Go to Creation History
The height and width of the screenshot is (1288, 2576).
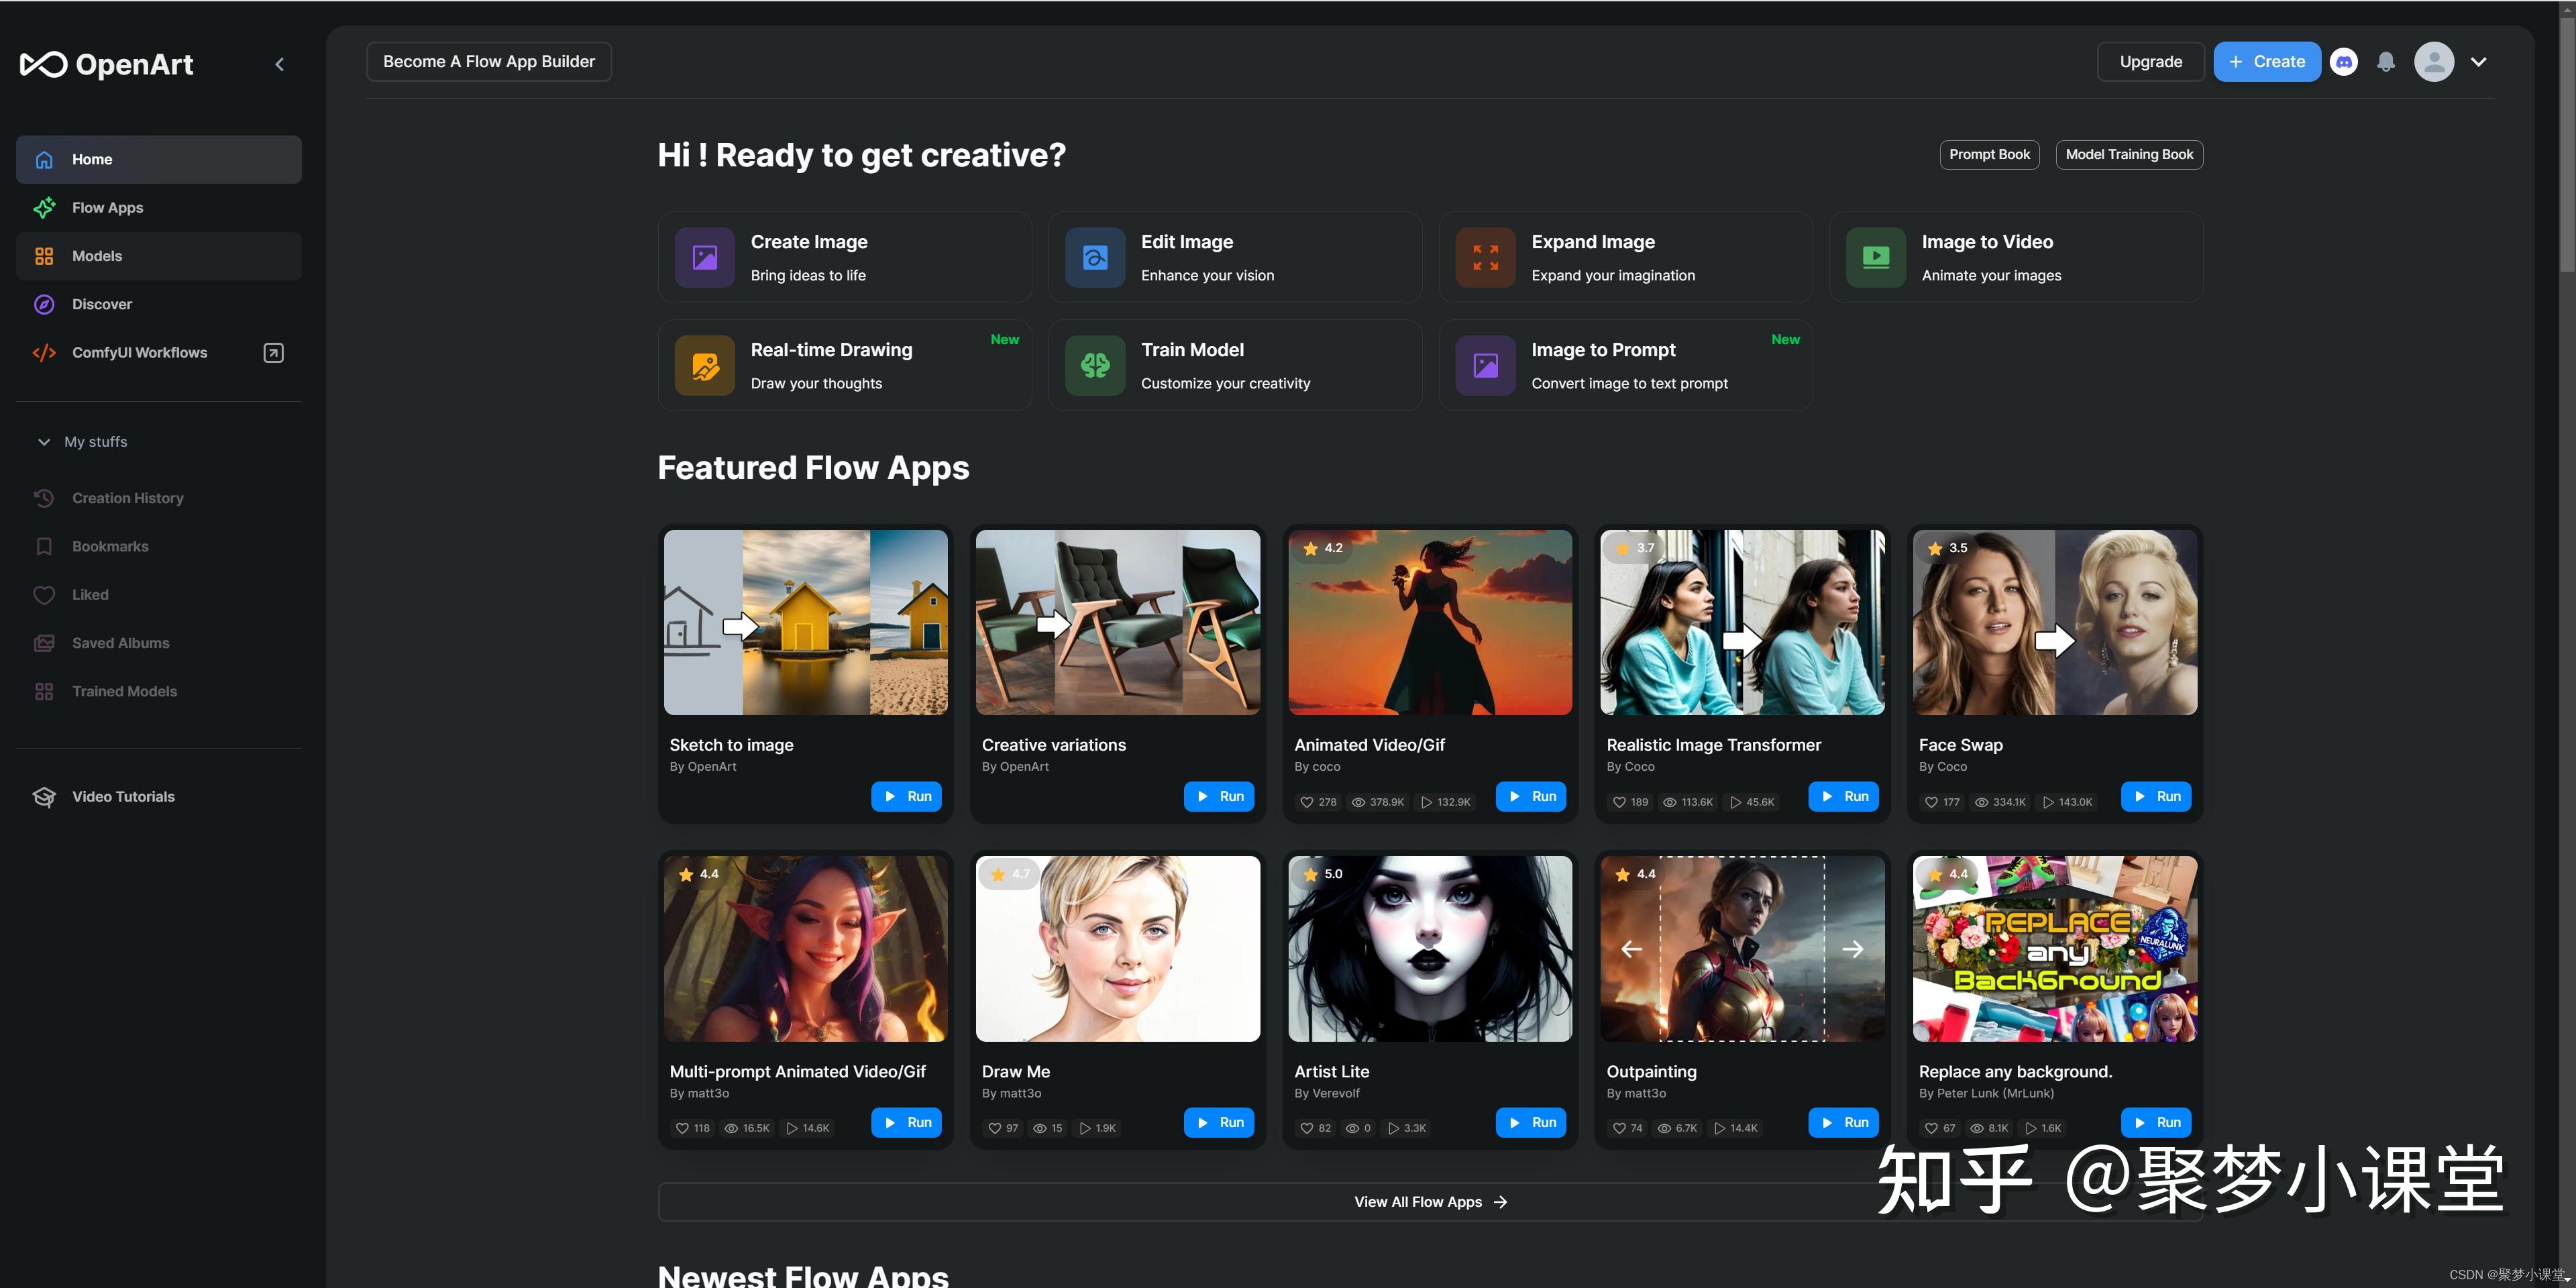[127, 498]
